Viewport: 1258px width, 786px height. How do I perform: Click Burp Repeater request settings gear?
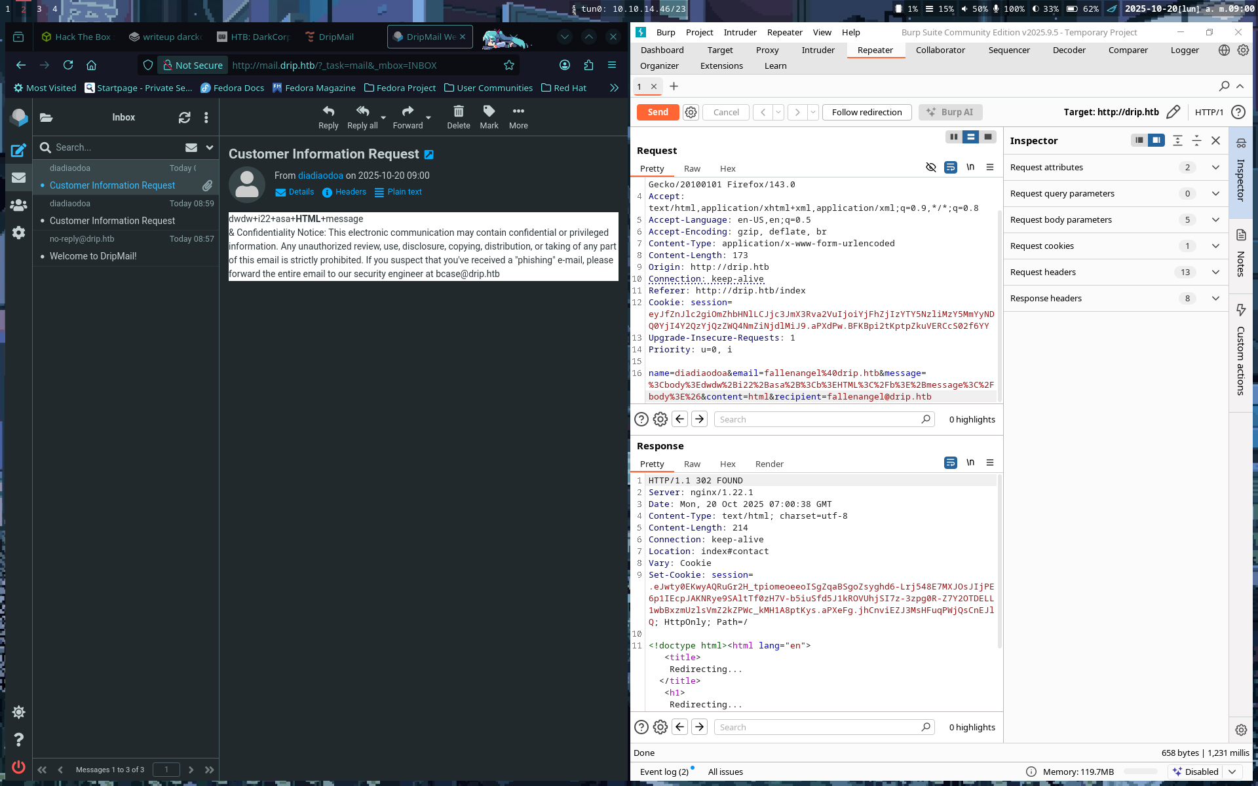click(691, 112)
